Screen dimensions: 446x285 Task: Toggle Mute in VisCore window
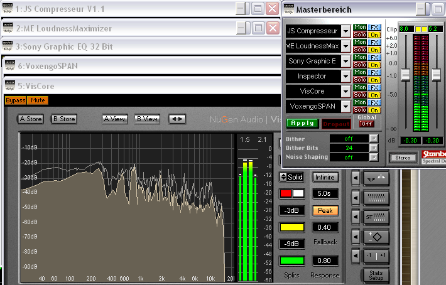pos(38,100)
